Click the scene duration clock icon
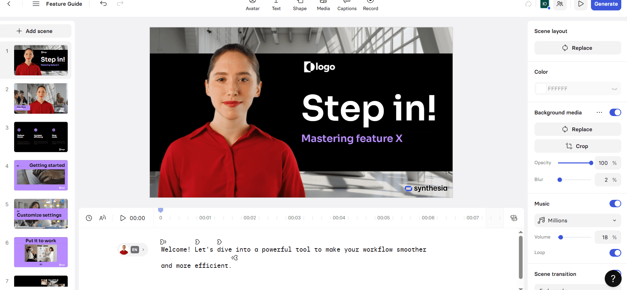 coord(89,218)
